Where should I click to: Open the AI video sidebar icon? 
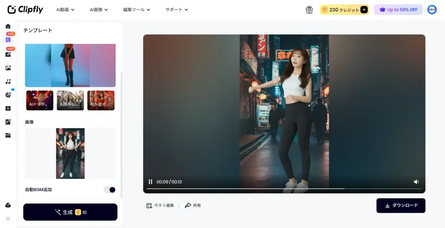point(8,54)
